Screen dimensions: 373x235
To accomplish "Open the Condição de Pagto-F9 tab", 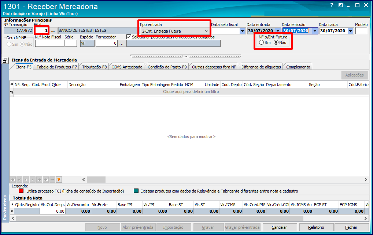I will tap(167, 67).
